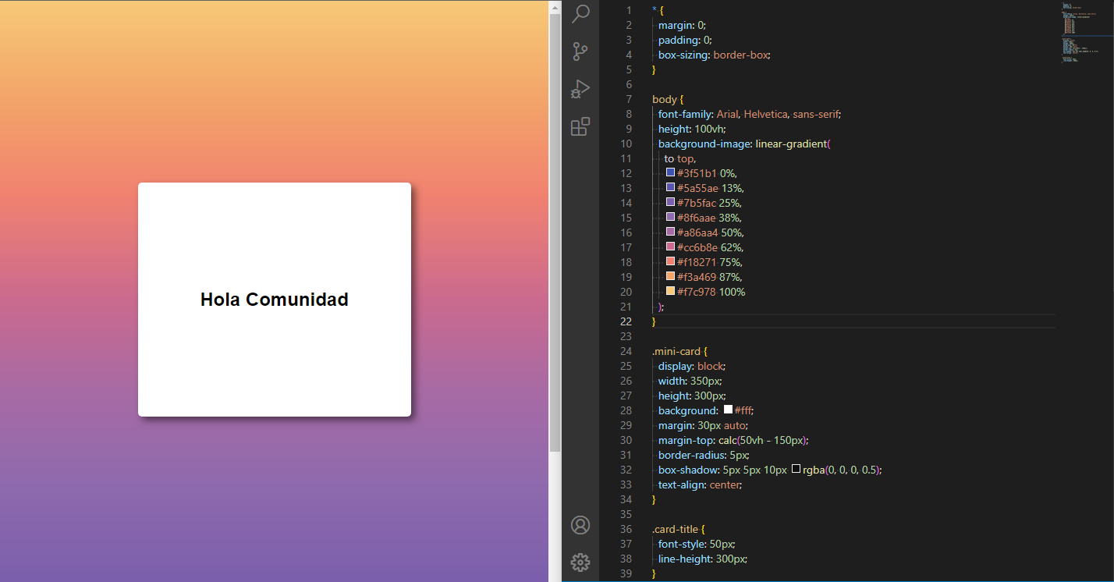1114x582 pixels.
Task: Click line number 7 in gutter
Action: pos(629,99)
